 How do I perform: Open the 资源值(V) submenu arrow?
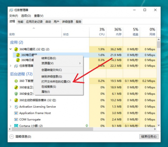pos(80,63)
